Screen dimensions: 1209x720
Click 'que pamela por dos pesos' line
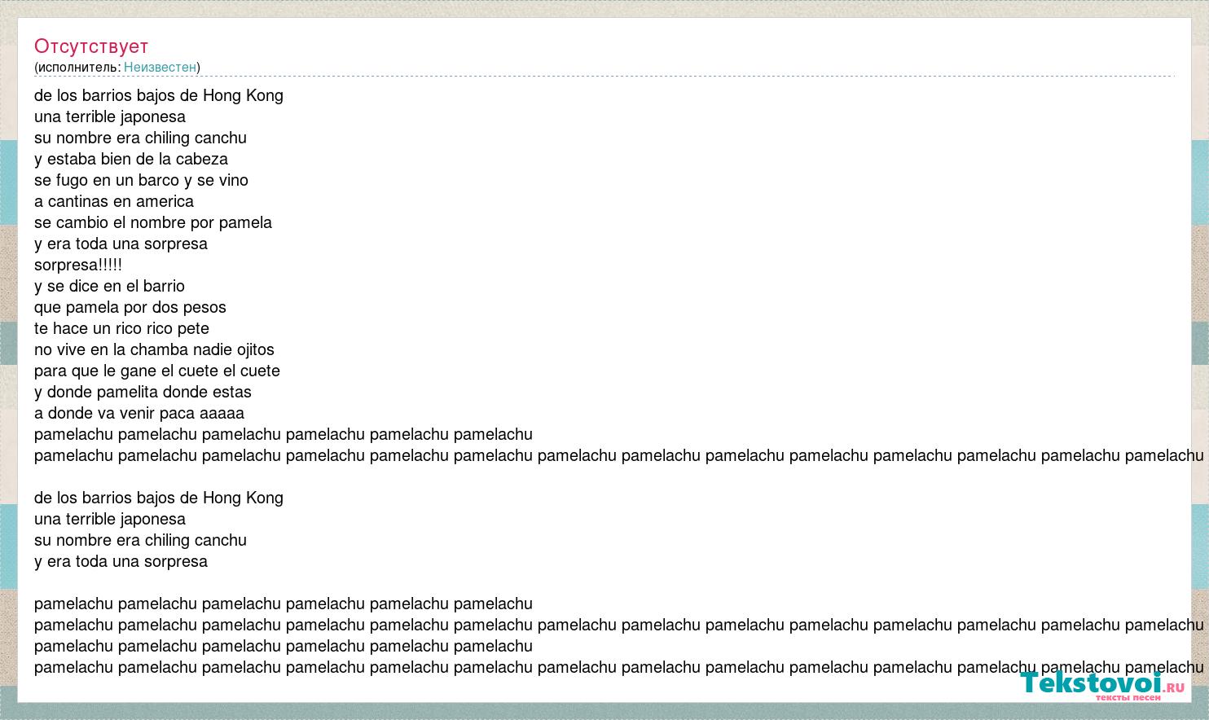coord(130,307)
